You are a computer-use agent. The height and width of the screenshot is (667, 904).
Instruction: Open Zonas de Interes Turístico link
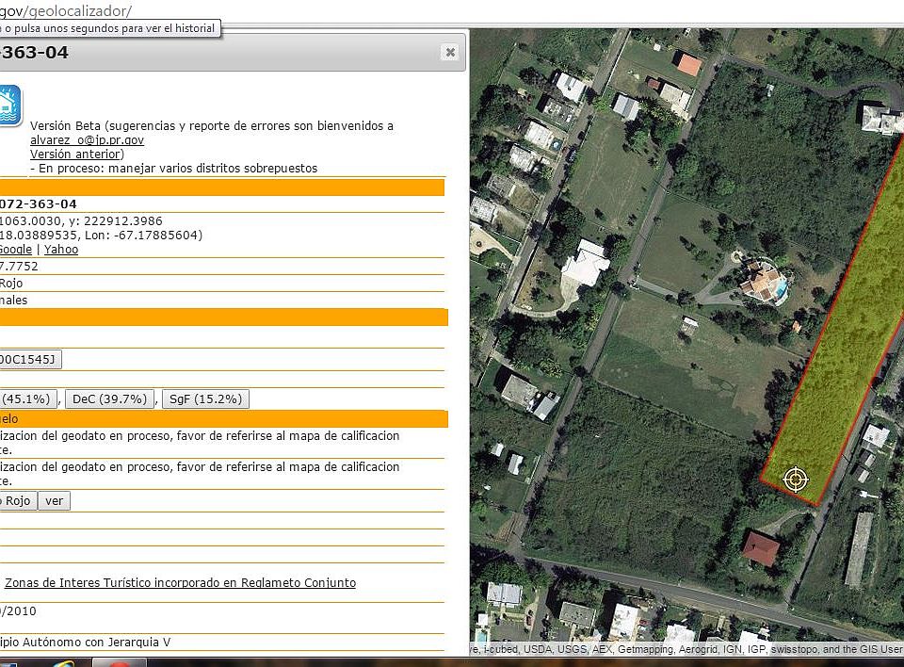(x=181, y=583)
